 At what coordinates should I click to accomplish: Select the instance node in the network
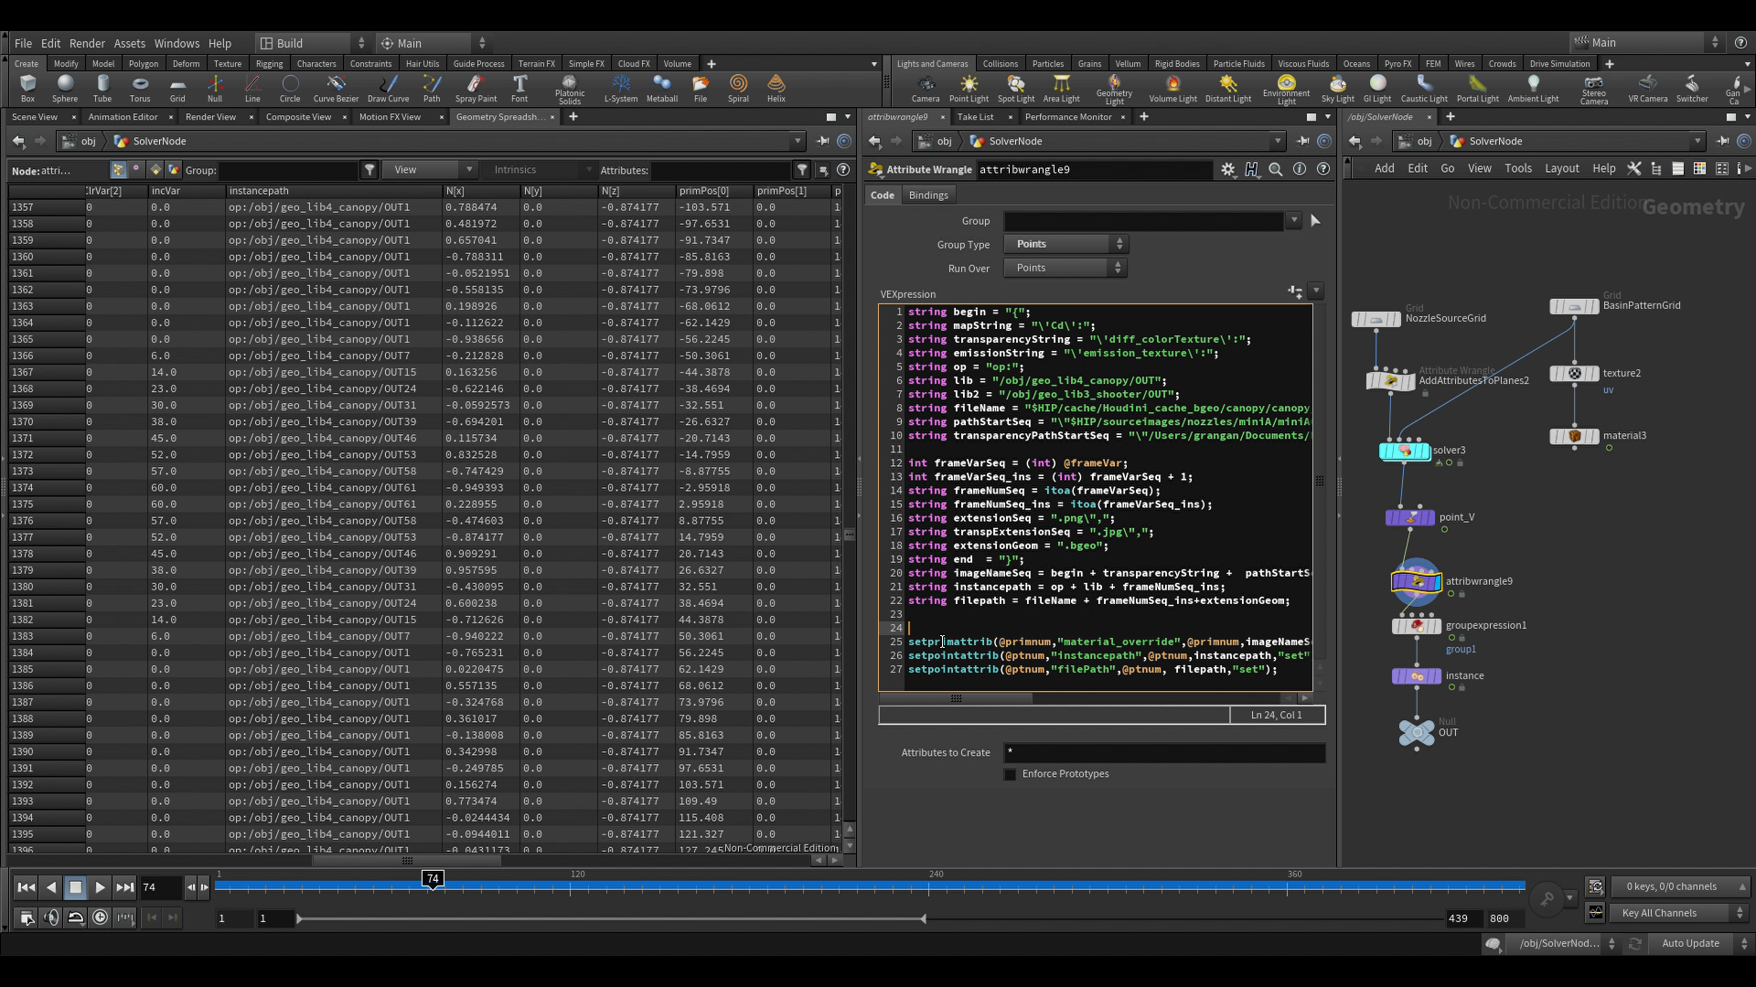point(1416,676)
